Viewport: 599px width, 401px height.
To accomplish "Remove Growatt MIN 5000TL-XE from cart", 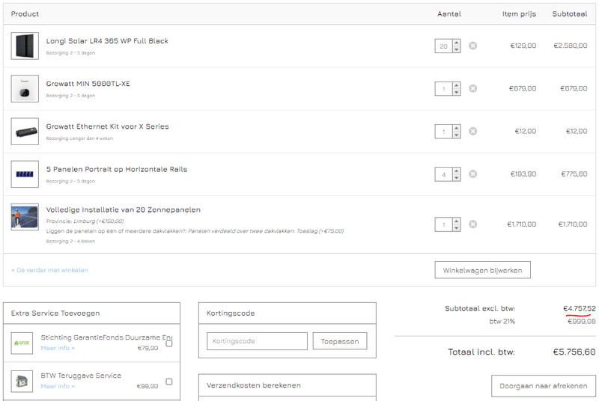I will [x=472, y=88].
